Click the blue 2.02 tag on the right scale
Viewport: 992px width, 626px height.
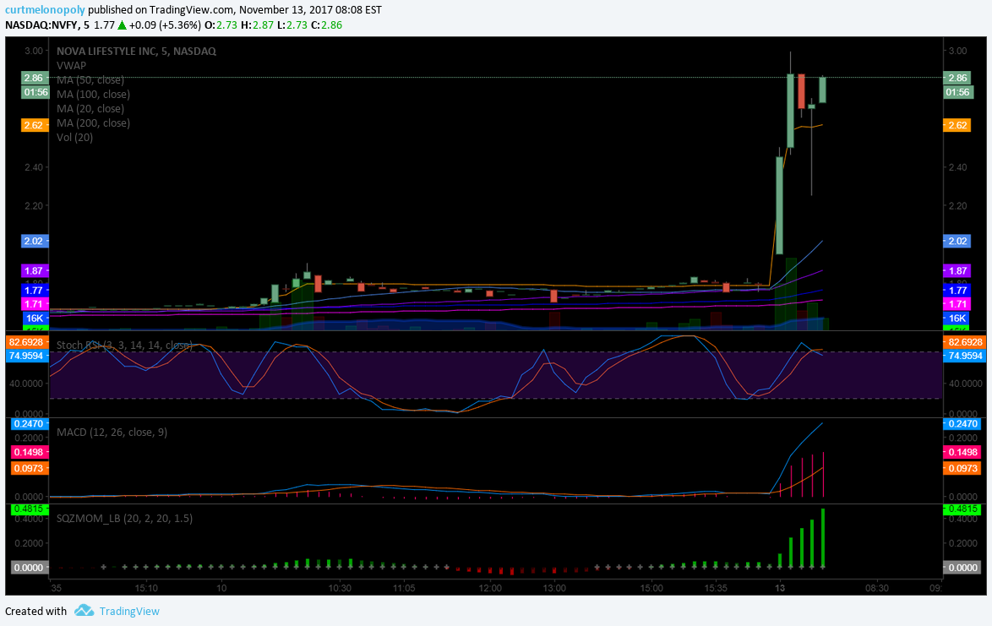pos(957,241)
